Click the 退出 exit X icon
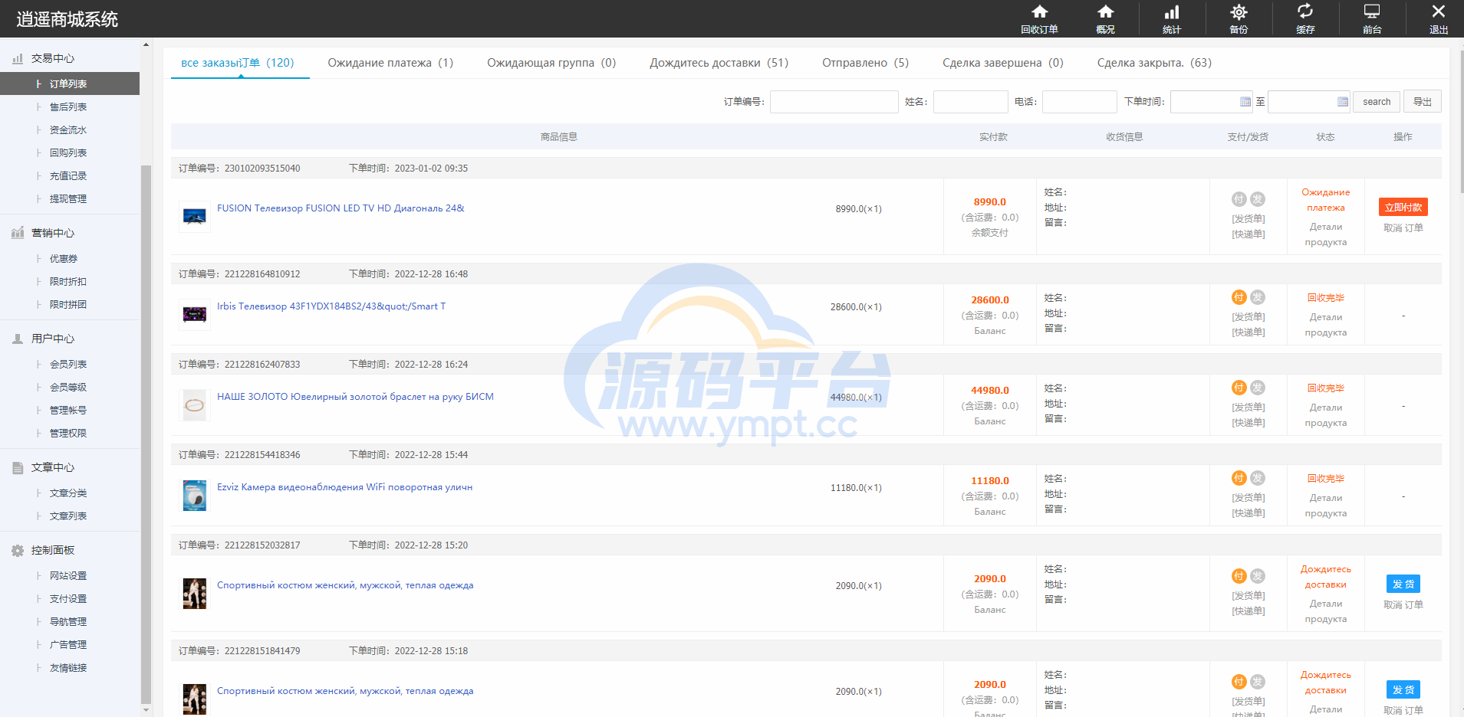1464x717 pixels. (x=1439, y=11)
